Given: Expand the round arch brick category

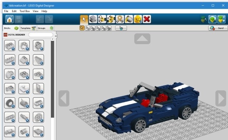Looking at the screenshot, I should pos(10,74).
